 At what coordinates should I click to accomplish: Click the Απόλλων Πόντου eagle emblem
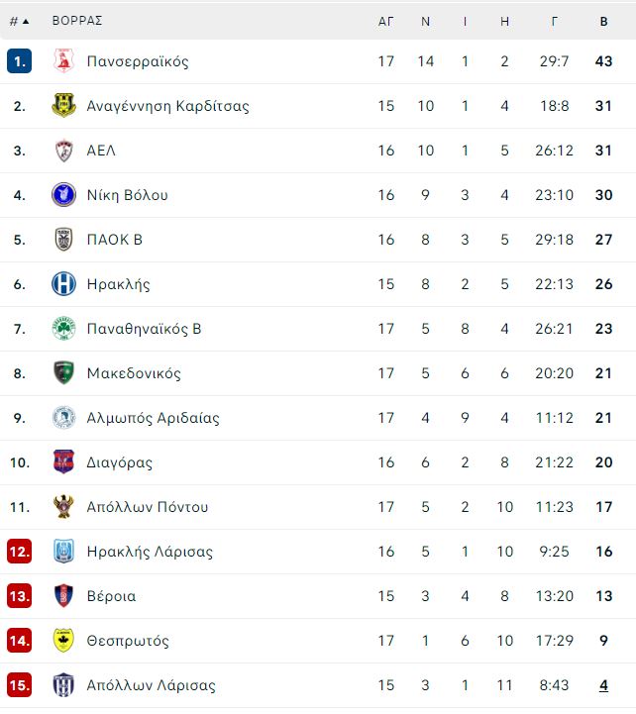pyautogui.click(x=63, y=507)
